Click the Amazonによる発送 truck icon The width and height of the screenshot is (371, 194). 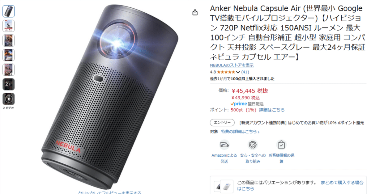[x=224, y=145]
